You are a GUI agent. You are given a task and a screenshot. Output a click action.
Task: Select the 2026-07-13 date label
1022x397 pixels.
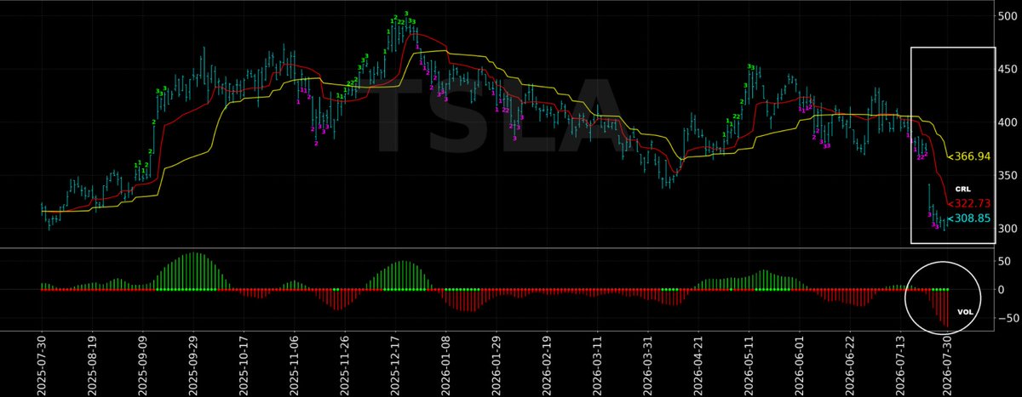(x=899, y=364)
